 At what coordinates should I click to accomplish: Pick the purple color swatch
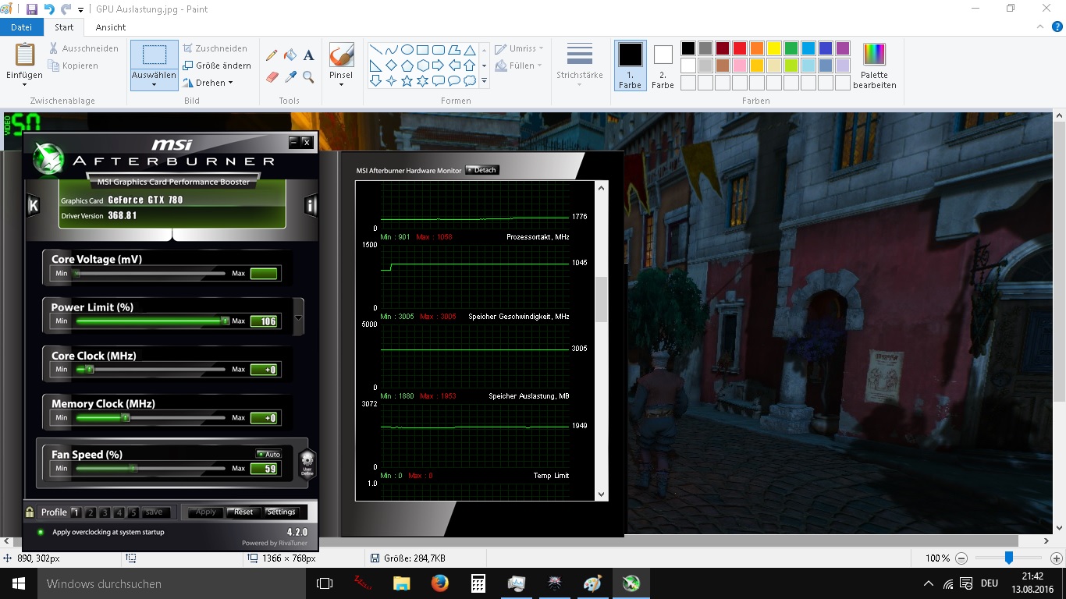click(843, 48)
